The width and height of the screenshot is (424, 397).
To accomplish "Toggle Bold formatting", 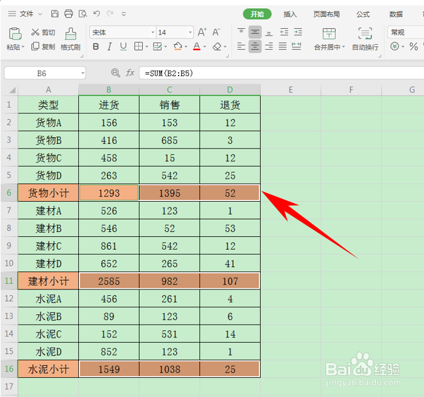I will pos(95,47).
